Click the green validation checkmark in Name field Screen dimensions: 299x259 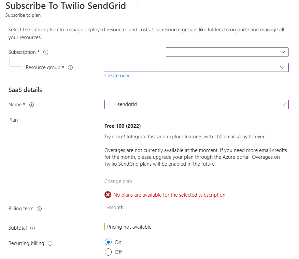tap(284, 105)
